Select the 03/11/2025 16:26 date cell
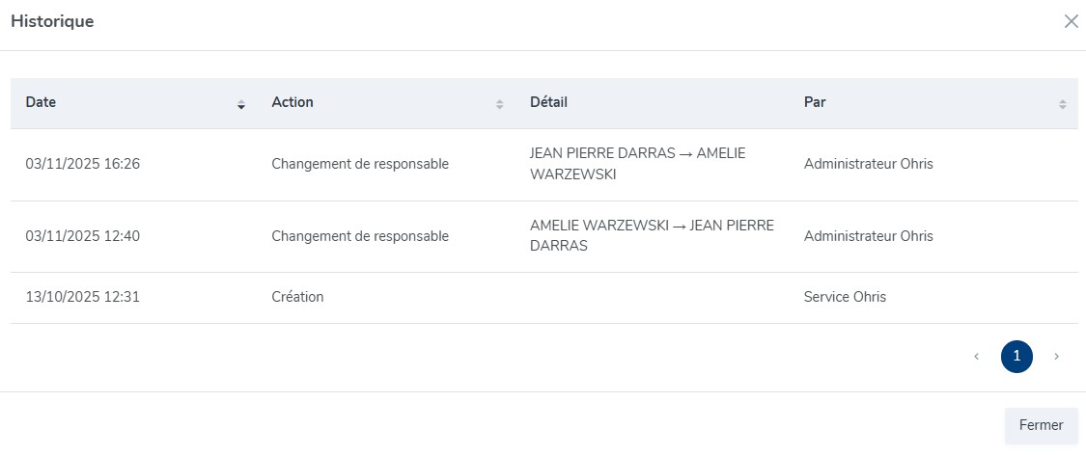 pyautogui.click(x=83, y=164)
